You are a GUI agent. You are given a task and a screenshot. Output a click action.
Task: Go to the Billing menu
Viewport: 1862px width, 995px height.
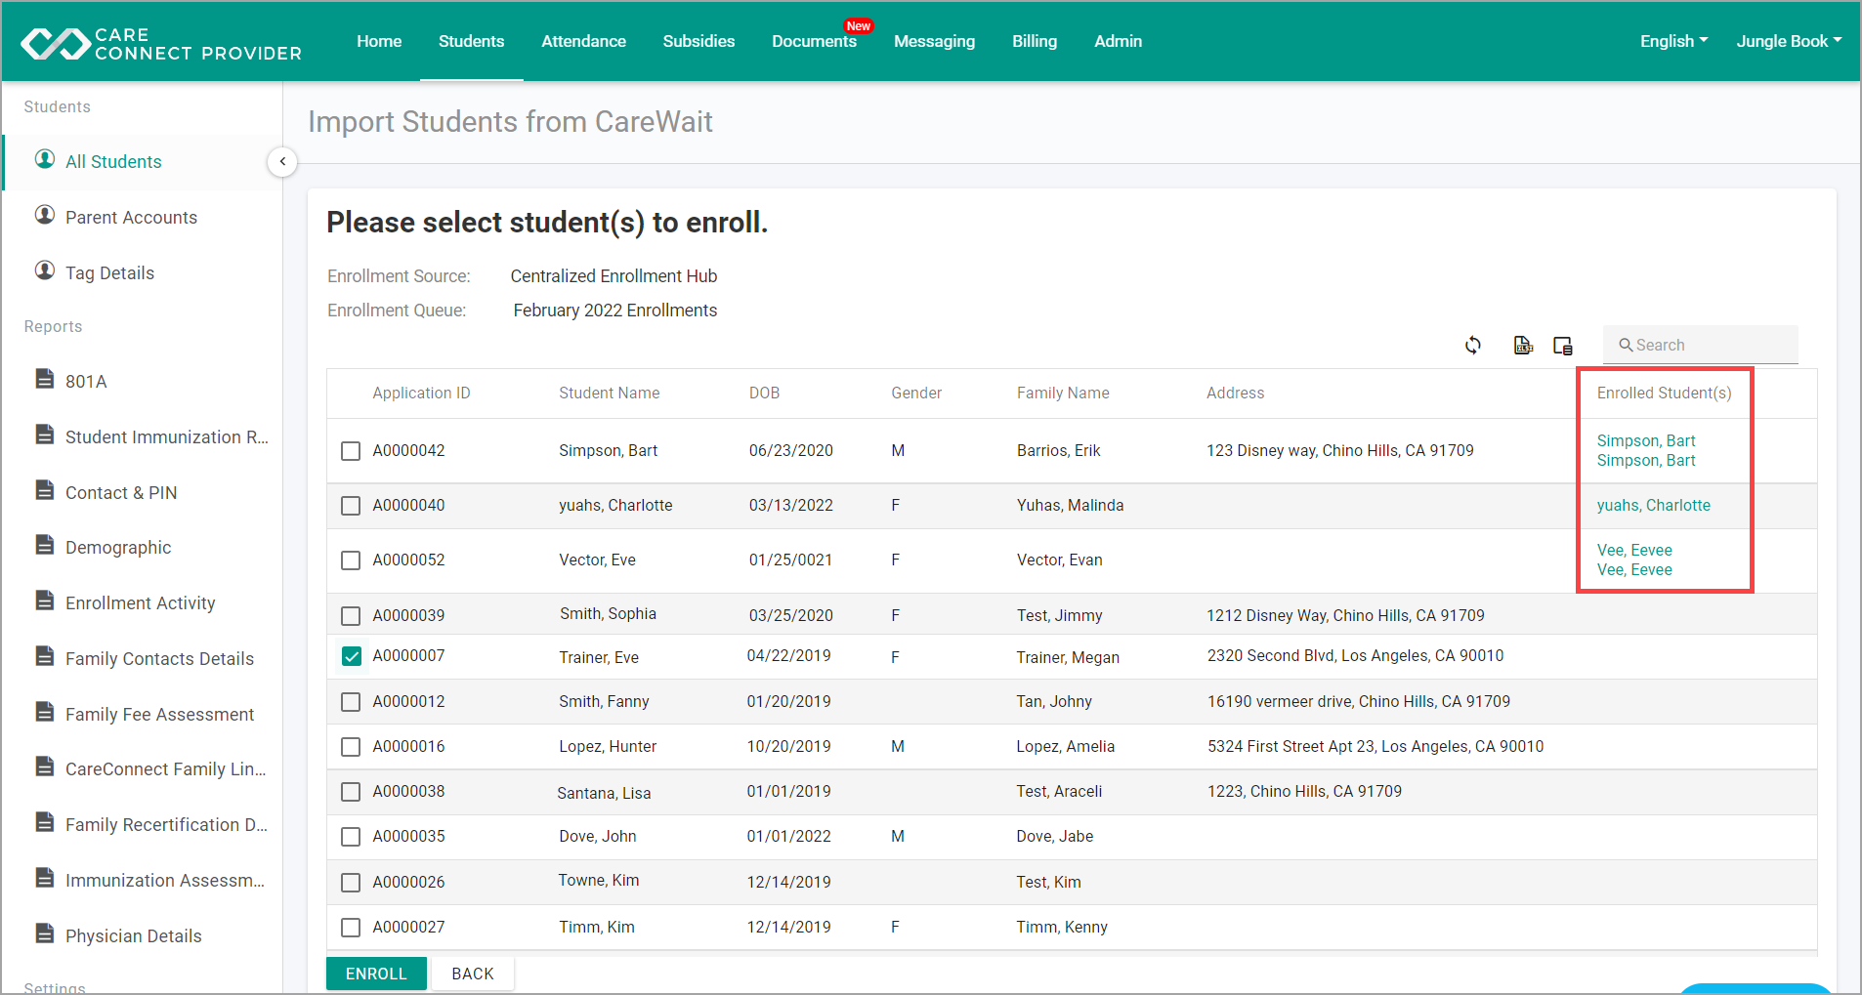pos(1035,41)
